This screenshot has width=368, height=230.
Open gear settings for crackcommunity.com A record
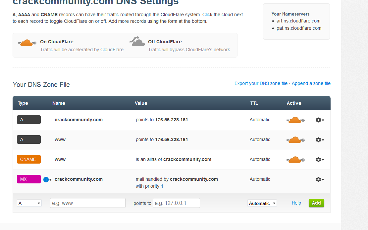(x=320, y=120)
